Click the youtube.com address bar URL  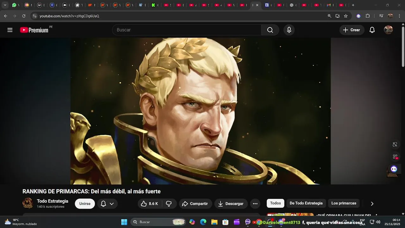tap(69, 16)
